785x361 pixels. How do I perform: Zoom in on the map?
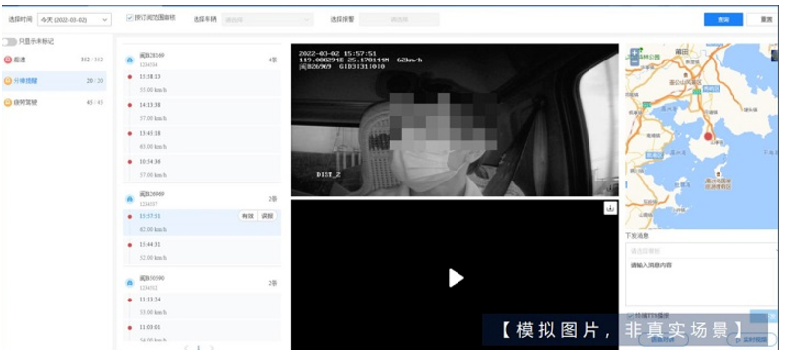(635, 52)
